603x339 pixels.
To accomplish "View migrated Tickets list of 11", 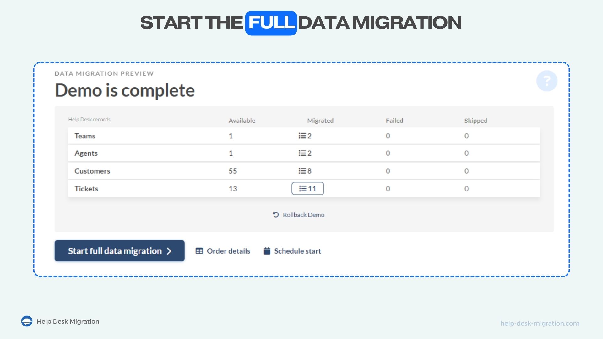I will tap(308, 189).
